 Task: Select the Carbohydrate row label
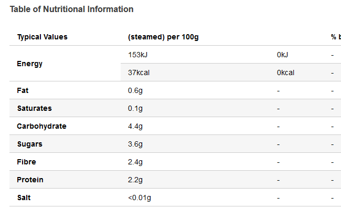pyautogui.click(x=42, y=126)
